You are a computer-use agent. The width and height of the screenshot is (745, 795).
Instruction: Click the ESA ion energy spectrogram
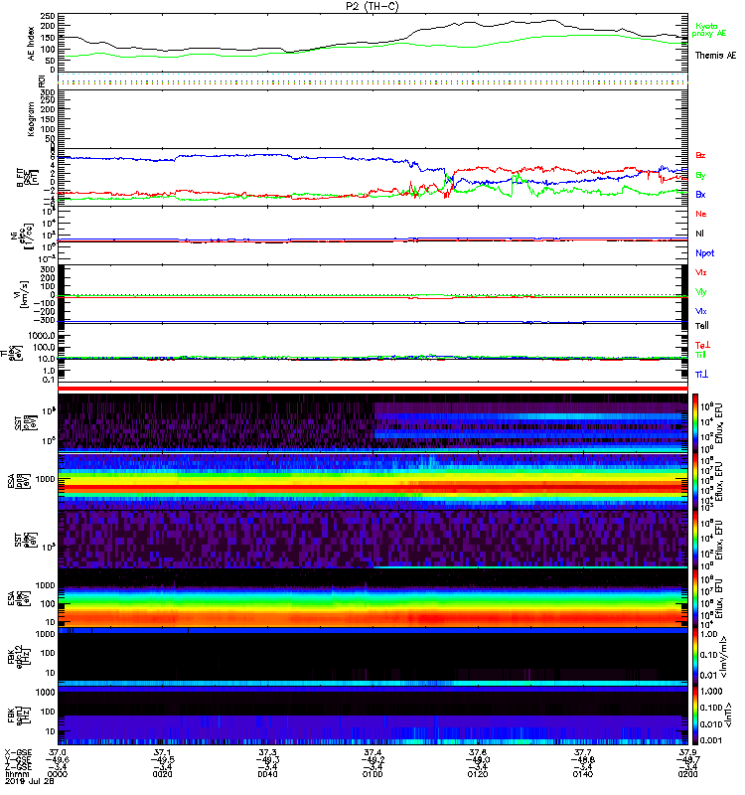click(372, 481)
